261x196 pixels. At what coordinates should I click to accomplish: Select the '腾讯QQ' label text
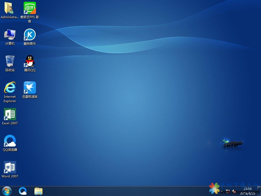click(30, 70)
